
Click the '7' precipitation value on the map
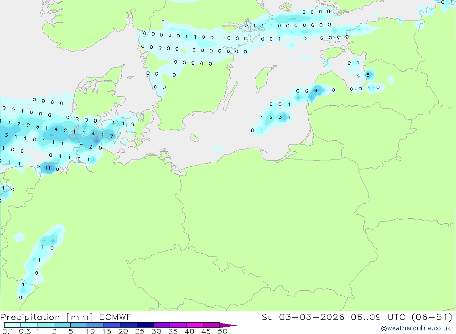tap(111, 136)
